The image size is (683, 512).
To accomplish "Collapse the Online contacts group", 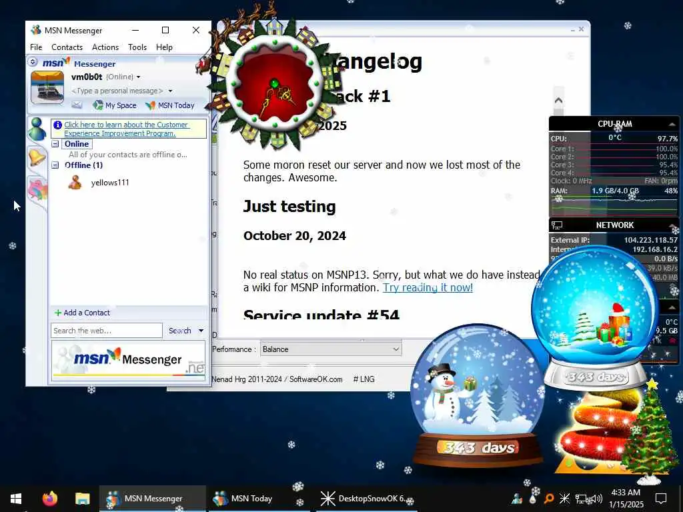I will pos(55,144).
